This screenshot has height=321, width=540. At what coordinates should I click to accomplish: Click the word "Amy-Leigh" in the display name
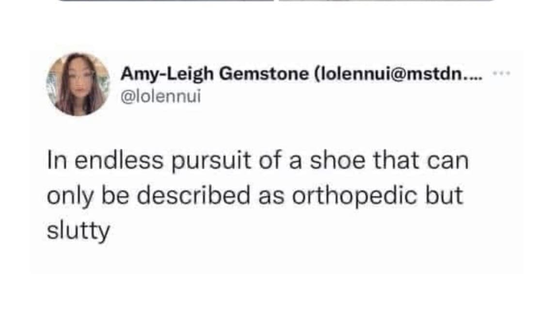(x=167, y=74)
